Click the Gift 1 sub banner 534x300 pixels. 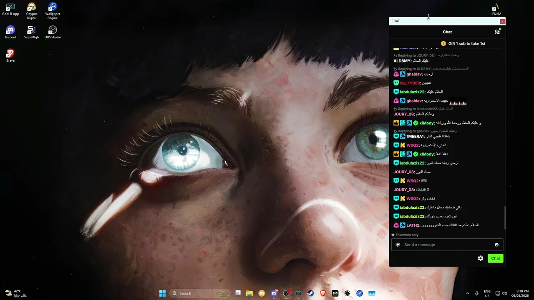pos(463,43)
